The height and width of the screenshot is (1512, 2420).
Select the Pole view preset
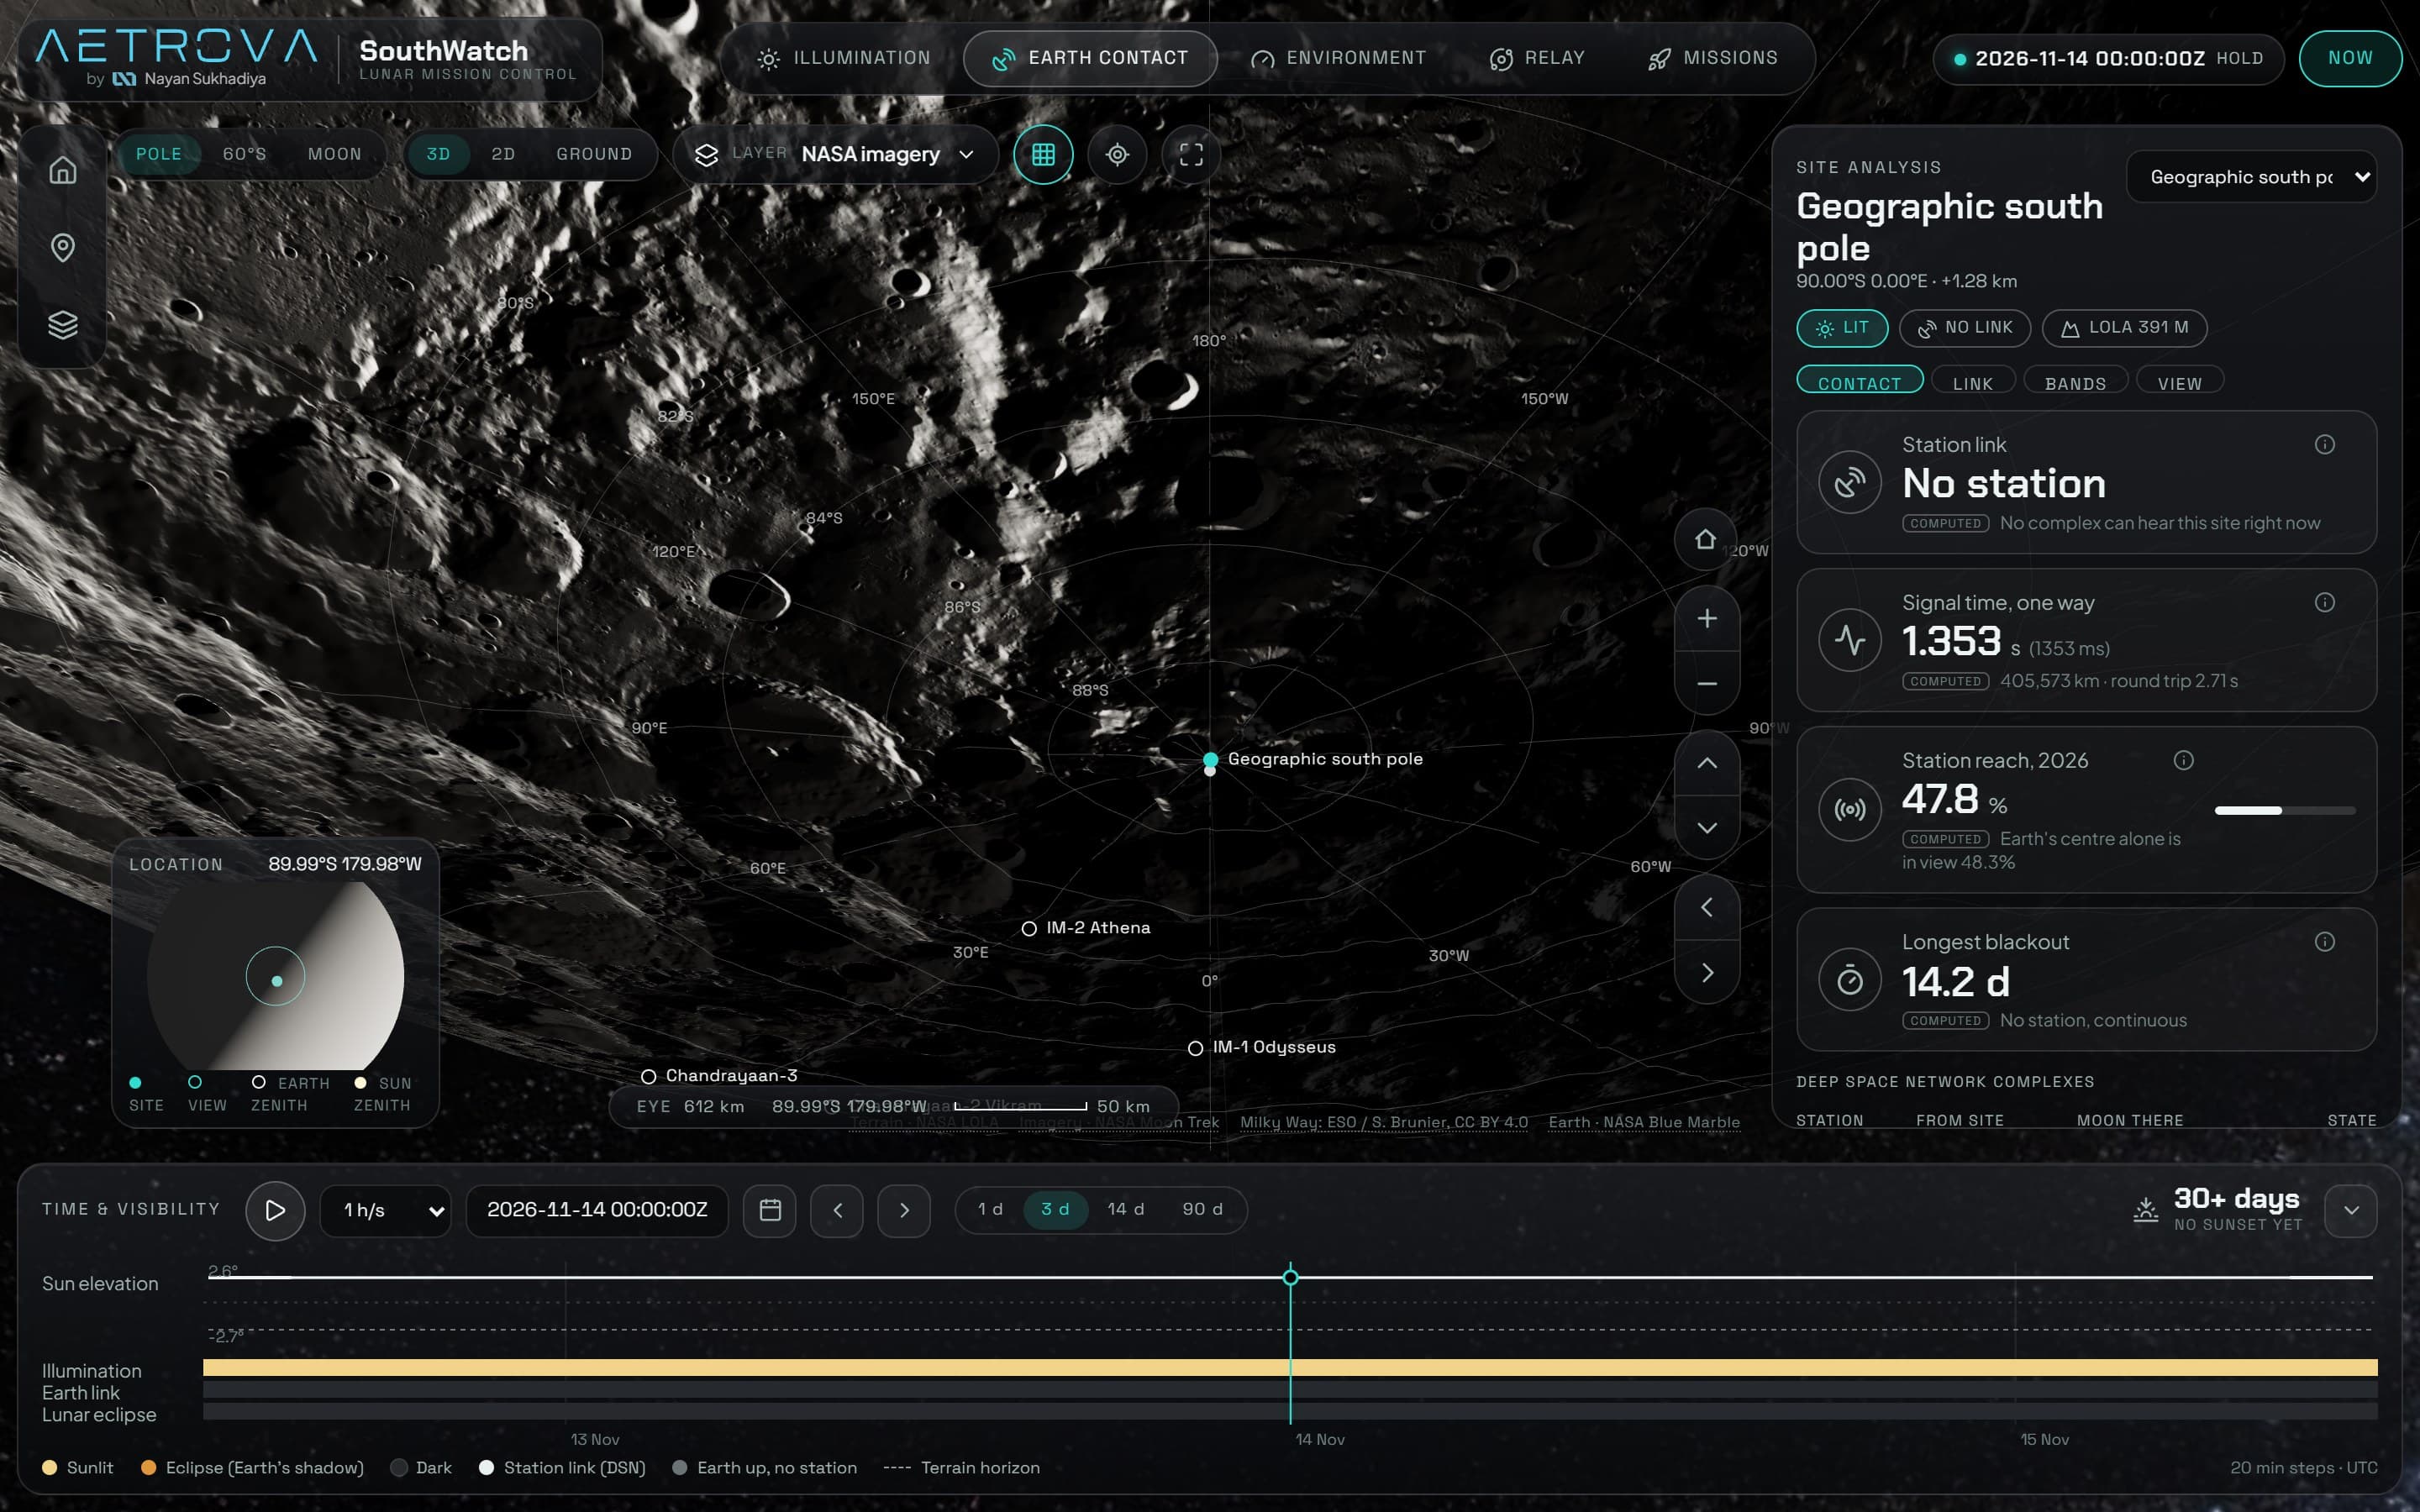pyautogui.click(x=159, y=154)
